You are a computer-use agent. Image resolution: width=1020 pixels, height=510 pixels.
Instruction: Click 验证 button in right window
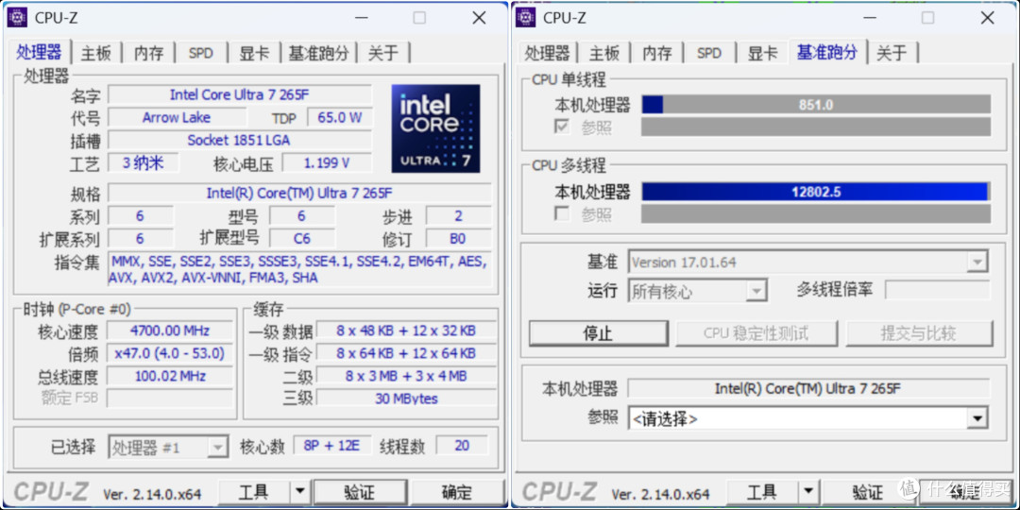coord(868,492)
